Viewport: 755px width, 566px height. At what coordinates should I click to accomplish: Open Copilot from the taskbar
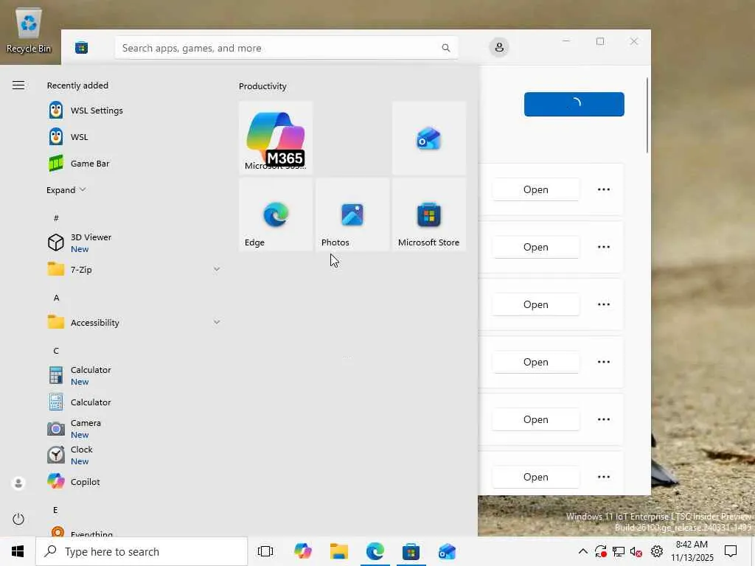coord(303,551)
